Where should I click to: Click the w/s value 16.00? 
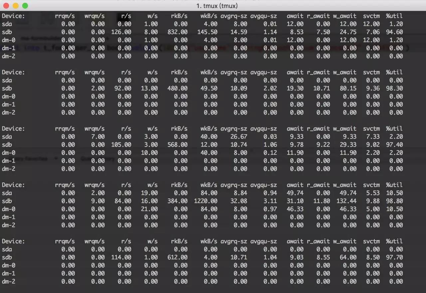tap(149, 201)
